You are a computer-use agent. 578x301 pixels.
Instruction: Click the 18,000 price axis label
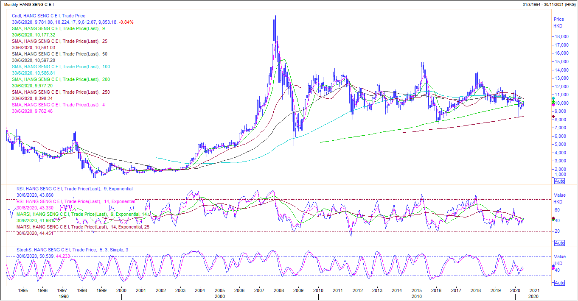562,37
